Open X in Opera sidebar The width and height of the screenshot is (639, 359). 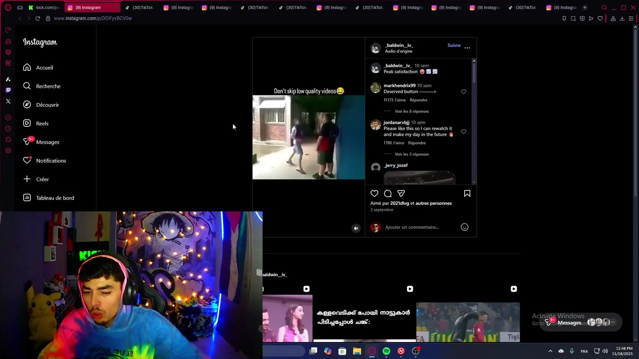pos(8,101)
